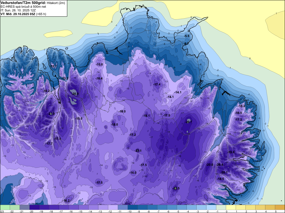The height and width of the screenshot is (213, 285).
Task: Select the pale green legend swatch labeled -1
Action: 221,207
